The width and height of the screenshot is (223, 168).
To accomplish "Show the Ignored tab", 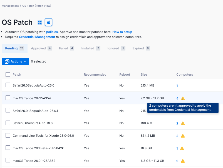I will coord(116,48).
